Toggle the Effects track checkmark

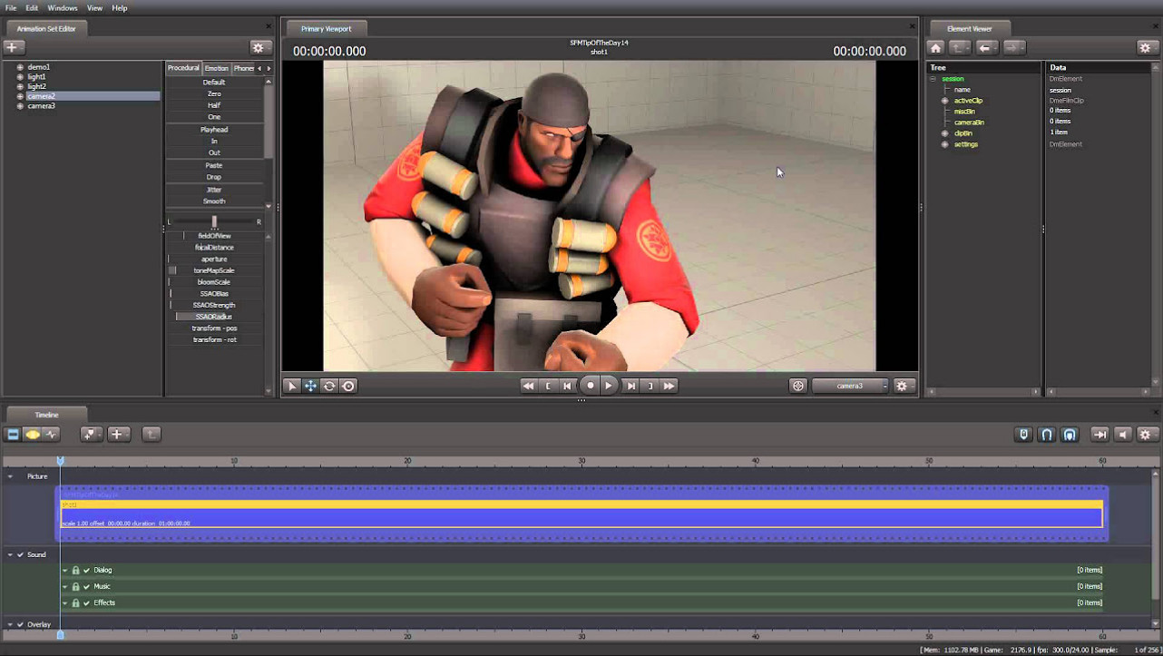coord(87,603)
